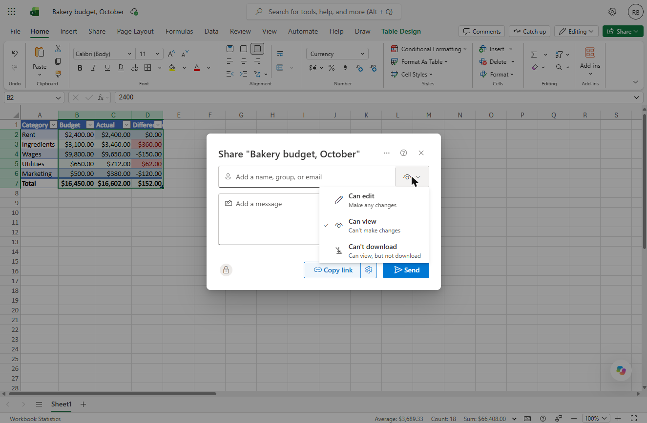Click the Wrap Text icon
647x423 pixels.
(280, 54)
